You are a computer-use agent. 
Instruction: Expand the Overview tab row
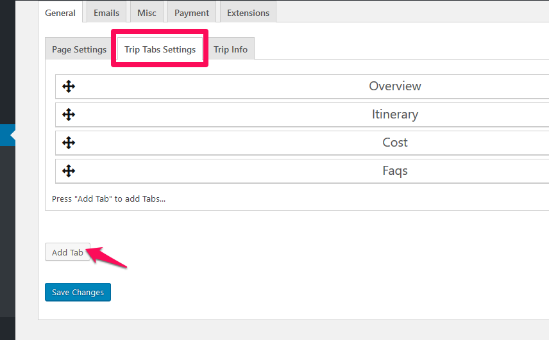[x=302, y=86]
